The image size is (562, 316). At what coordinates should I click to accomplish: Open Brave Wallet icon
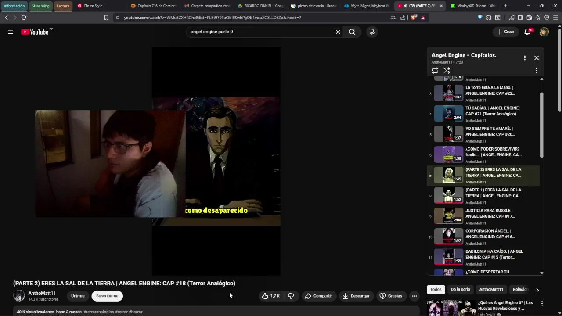[529, 18]
